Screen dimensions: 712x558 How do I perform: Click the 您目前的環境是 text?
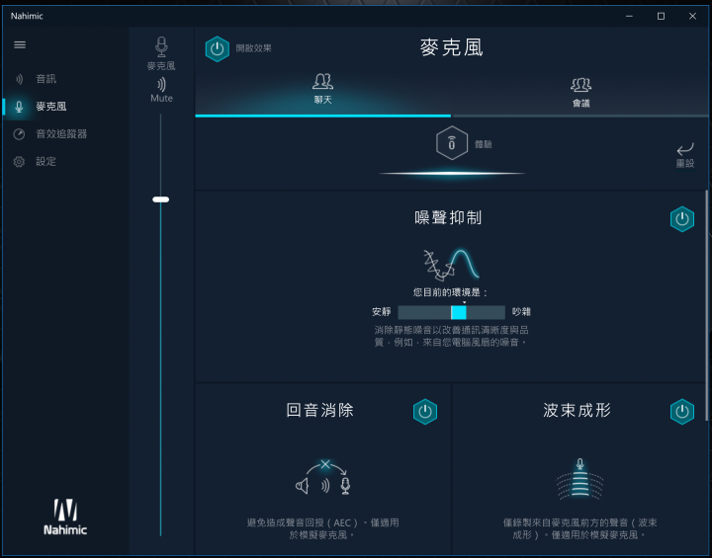tap(450, 292)
